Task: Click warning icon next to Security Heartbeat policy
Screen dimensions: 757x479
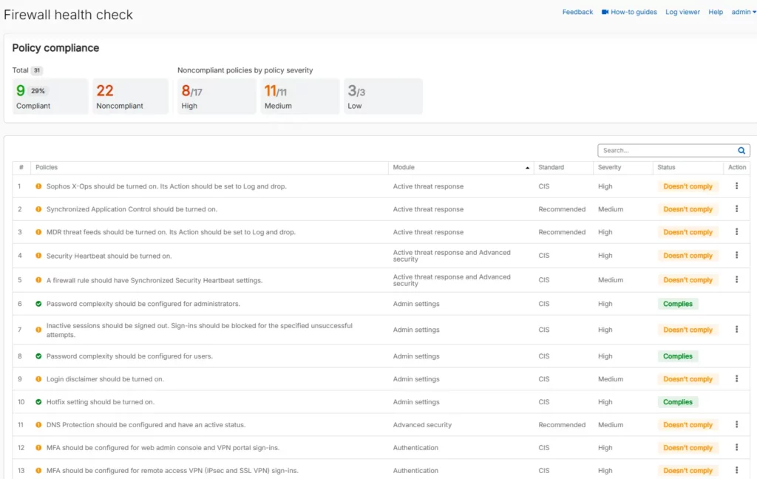Action: click(37, 255)
